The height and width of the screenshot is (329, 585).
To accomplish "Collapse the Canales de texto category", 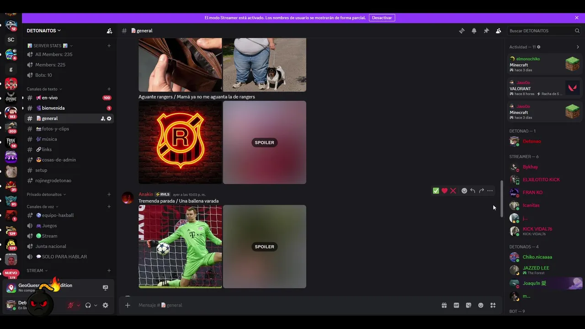I will click(44, 89).
